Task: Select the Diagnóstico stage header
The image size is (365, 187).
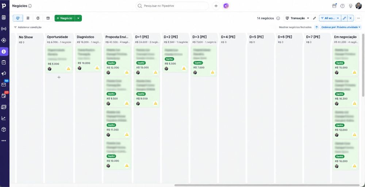Action: coord(85,37)
